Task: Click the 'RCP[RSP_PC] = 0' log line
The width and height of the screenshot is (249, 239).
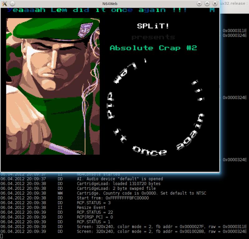Action: click(x=95, y=217)
